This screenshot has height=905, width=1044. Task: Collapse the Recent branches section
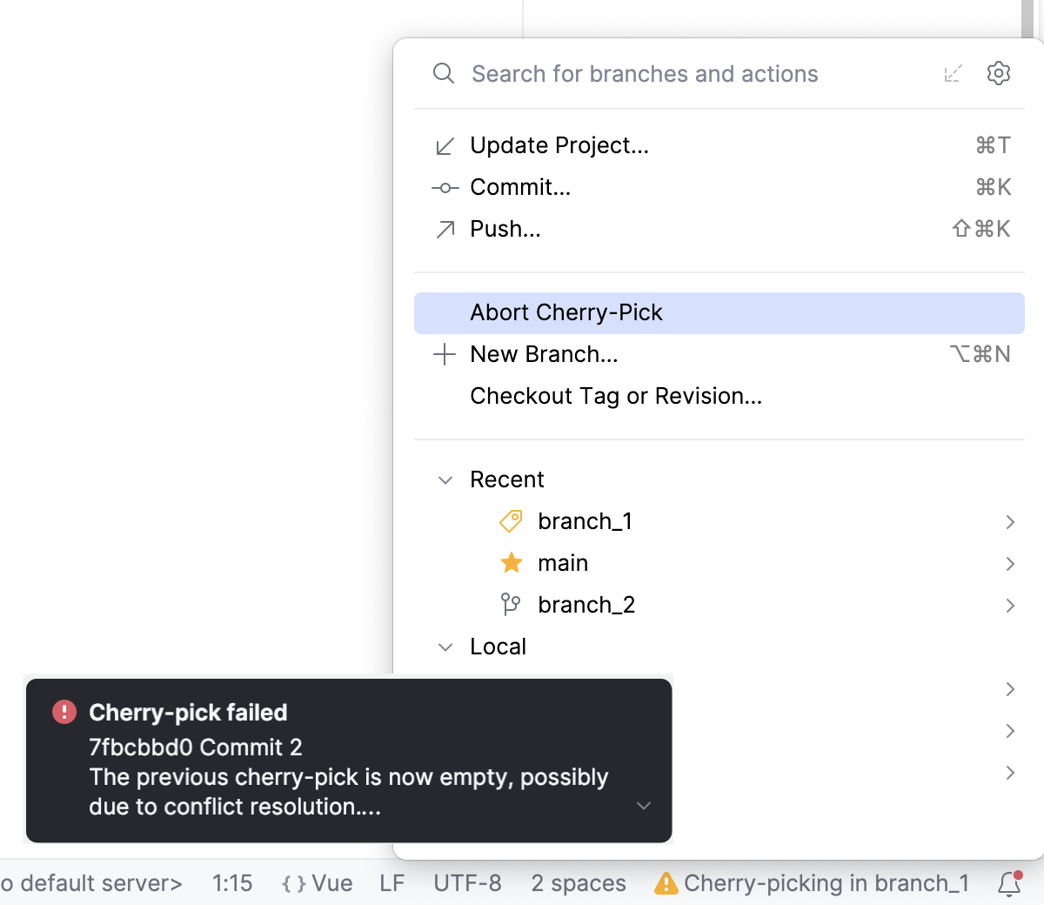tap(445, 479)
